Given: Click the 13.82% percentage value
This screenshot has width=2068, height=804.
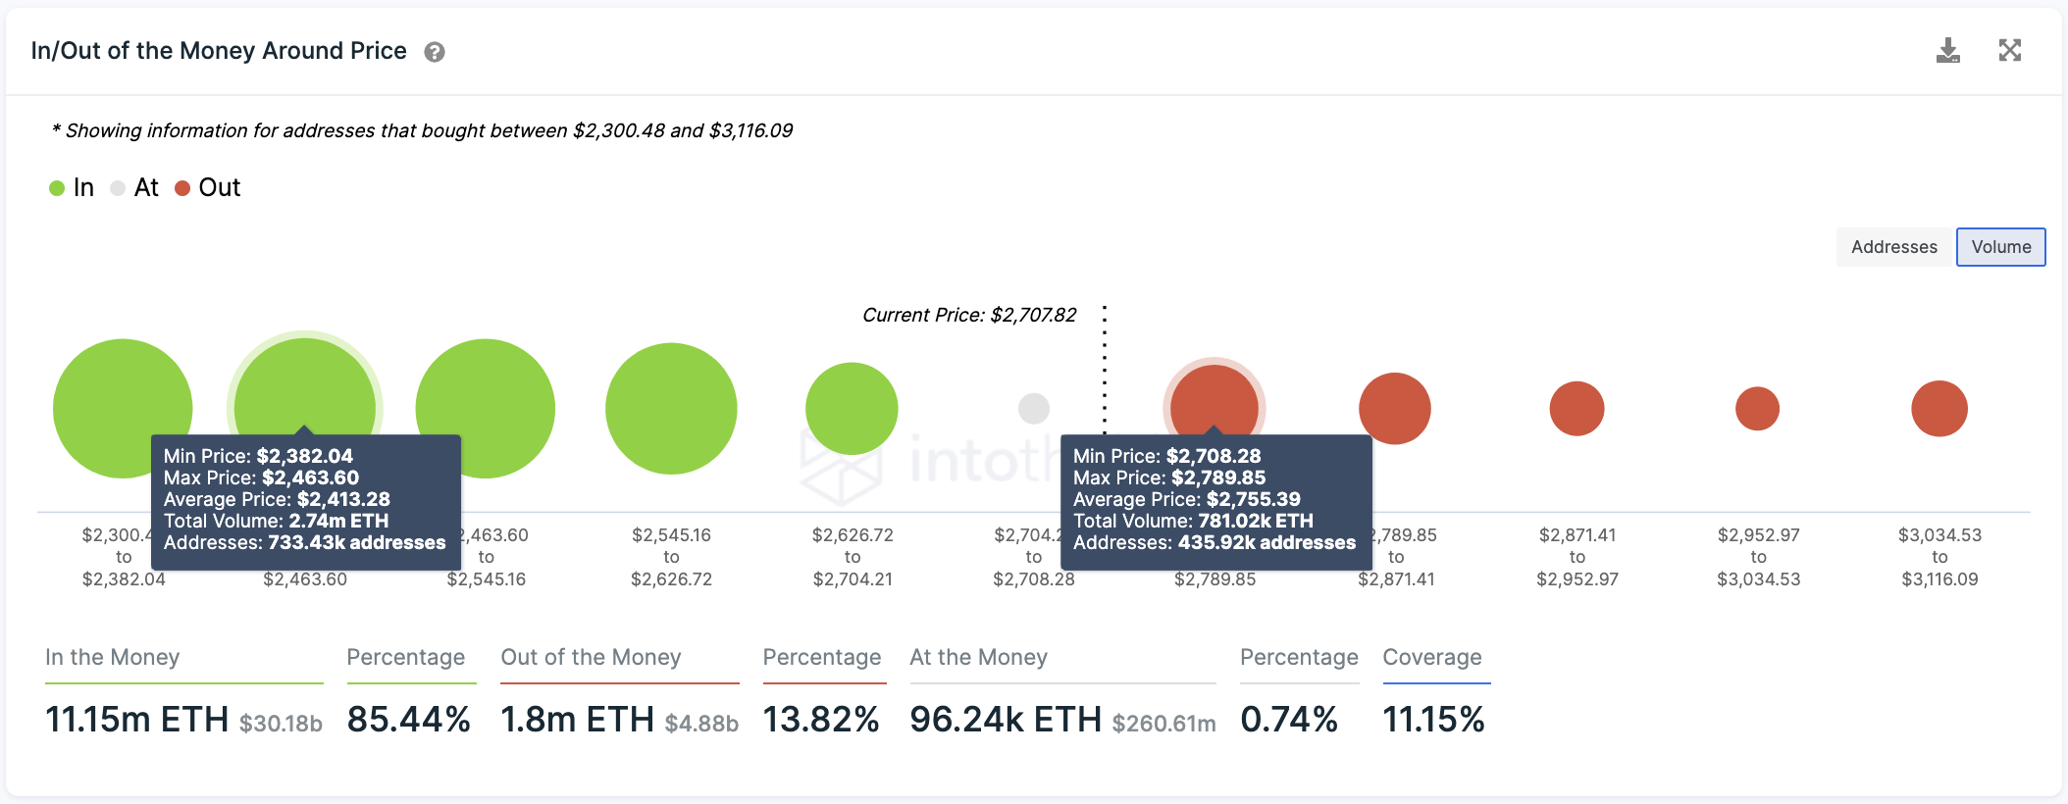Looking at the screenshot, I should click(x=821, y=720).
